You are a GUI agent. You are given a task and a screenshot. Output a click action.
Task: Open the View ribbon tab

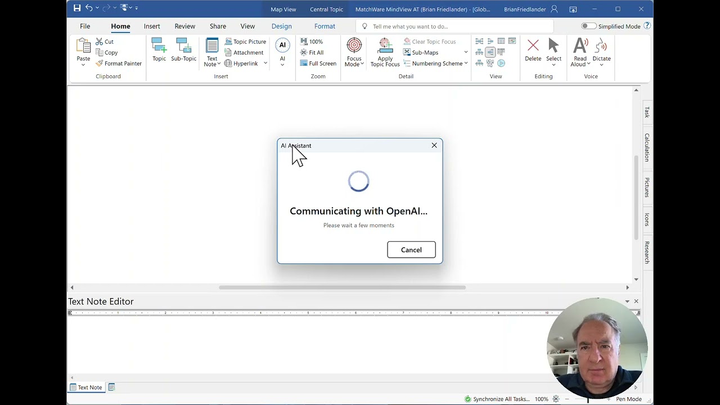tap(247, 26)
